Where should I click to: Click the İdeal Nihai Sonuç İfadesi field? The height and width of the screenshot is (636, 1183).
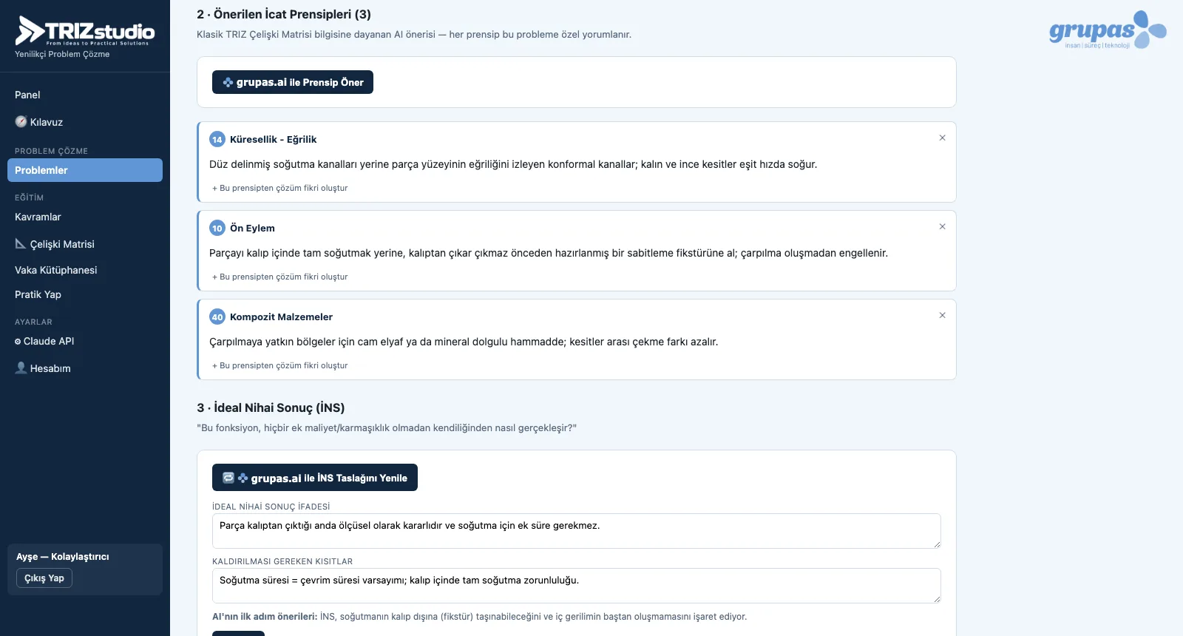point(577,531)
